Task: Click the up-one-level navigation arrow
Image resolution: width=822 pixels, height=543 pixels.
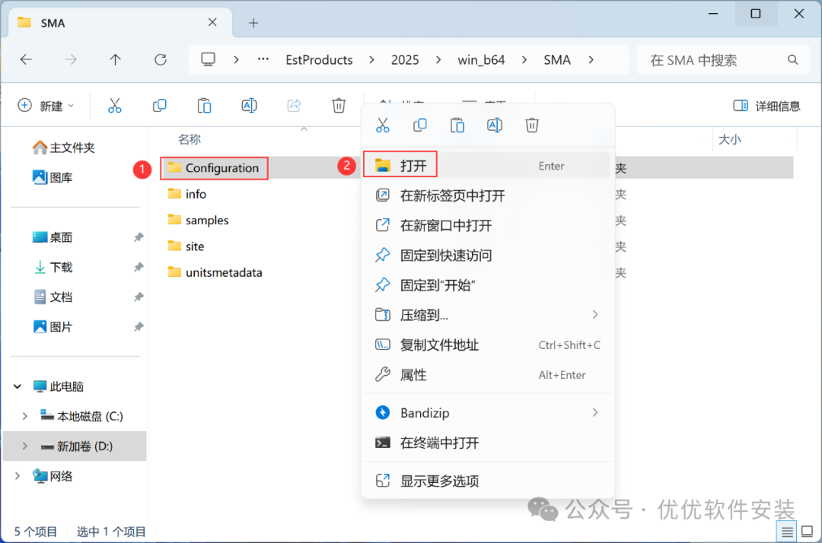Action: tap(115, 59)
